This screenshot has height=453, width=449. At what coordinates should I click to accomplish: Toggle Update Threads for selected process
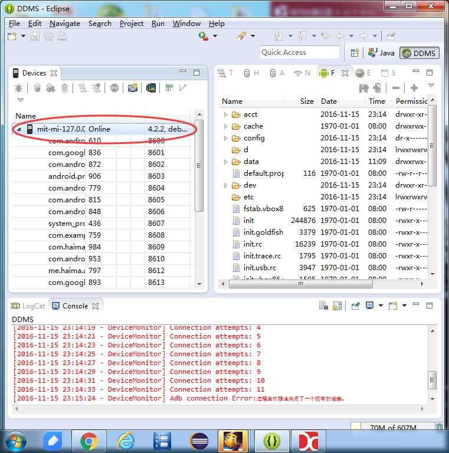pyautogui.click(x=82, y=88)
